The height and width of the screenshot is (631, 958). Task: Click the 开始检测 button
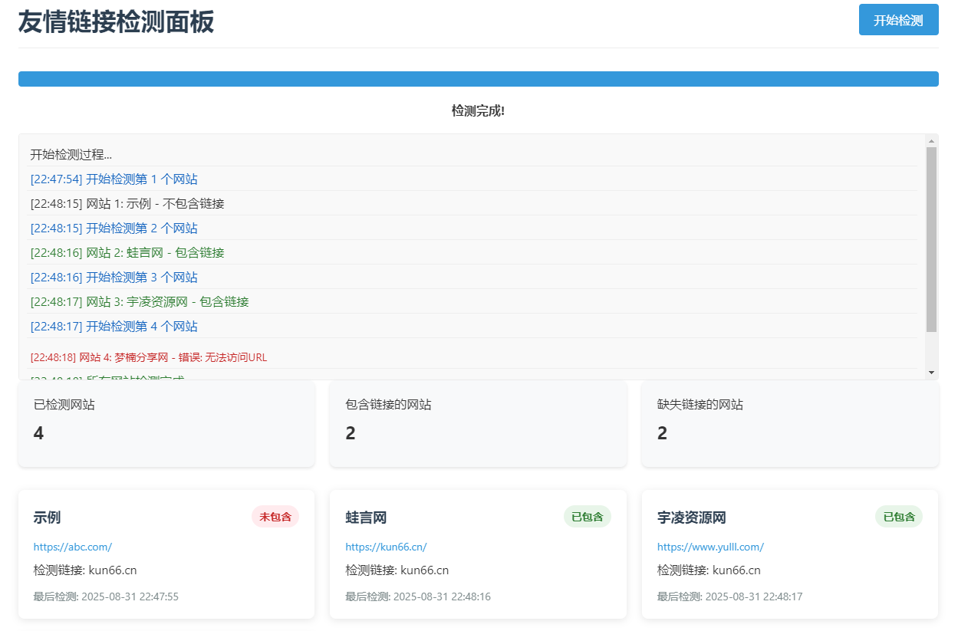(x=898, y=20)
